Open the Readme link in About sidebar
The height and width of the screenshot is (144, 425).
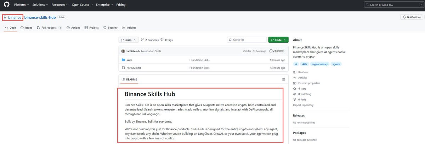[300, 72]
